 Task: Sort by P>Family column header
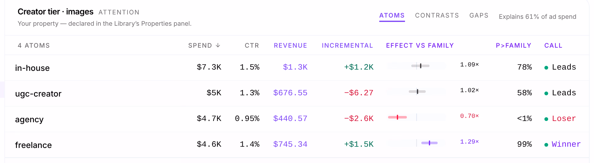pyautogui.click(x=513, y=46)
